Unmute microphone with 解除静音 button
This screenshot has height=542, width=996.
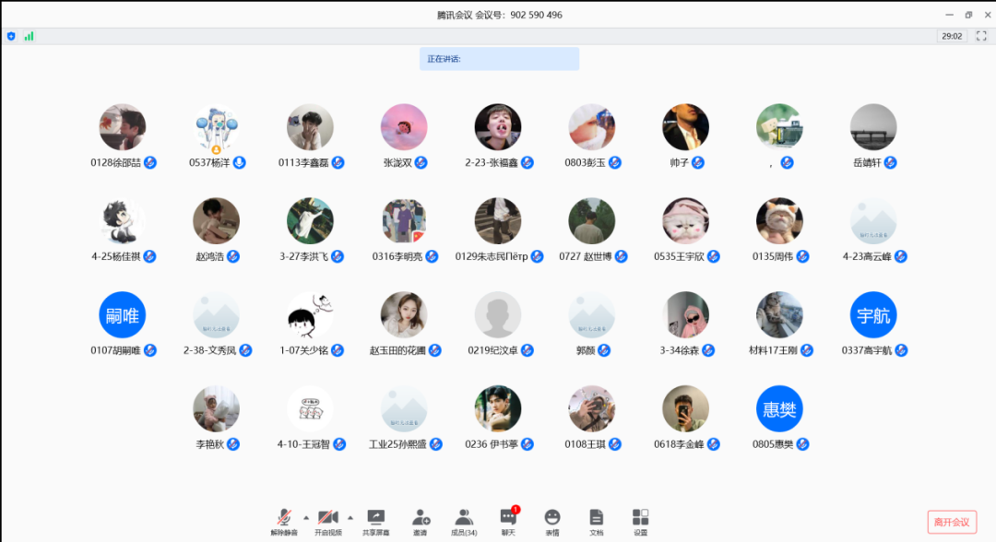point(286,520)
